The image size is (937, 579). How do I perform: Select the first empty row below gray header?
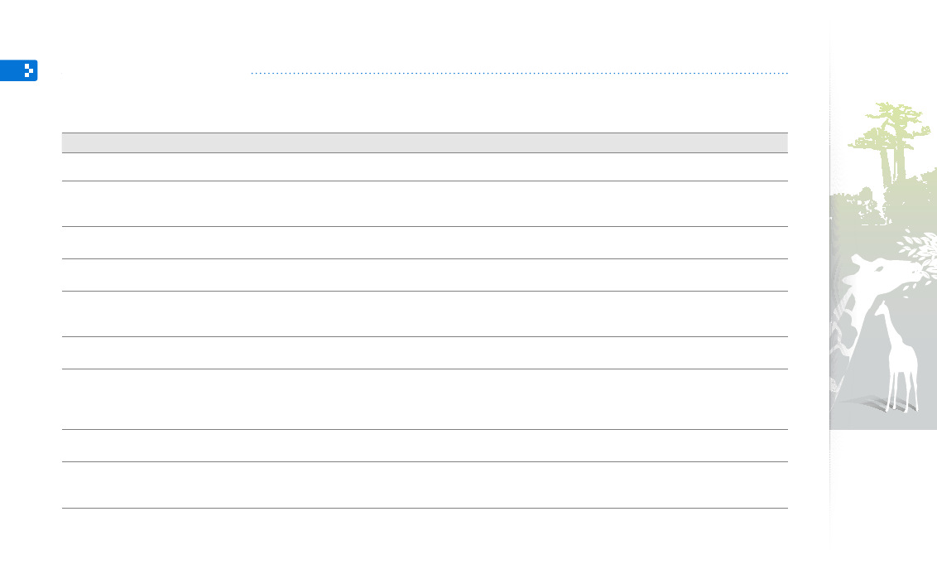[x=425, y=166]
